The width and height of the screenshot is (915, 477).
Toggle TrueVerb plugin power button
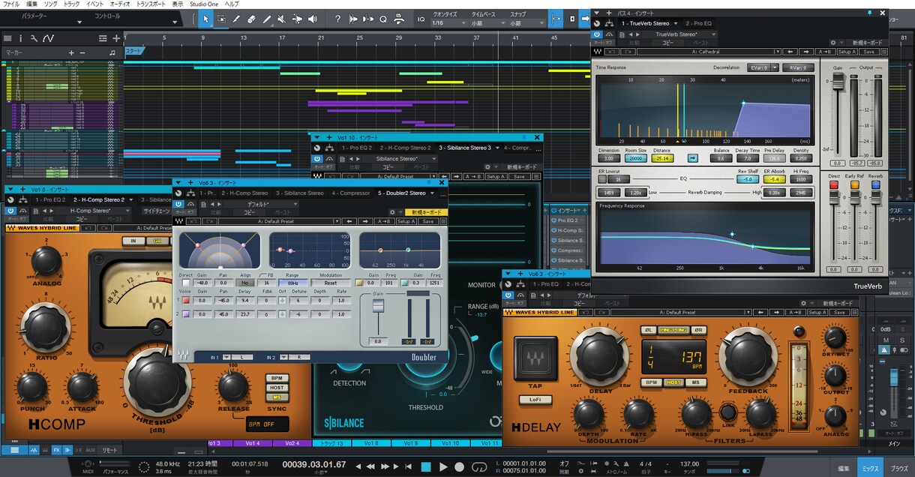pos(597,34)
